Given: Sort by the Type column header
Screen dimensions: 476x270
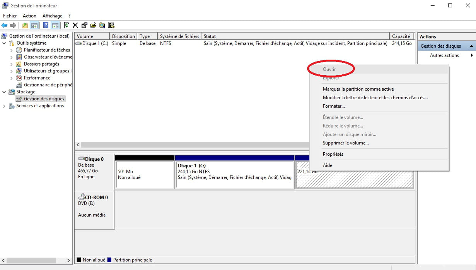Looking at the screenshot, I should (x=148, y=36).
